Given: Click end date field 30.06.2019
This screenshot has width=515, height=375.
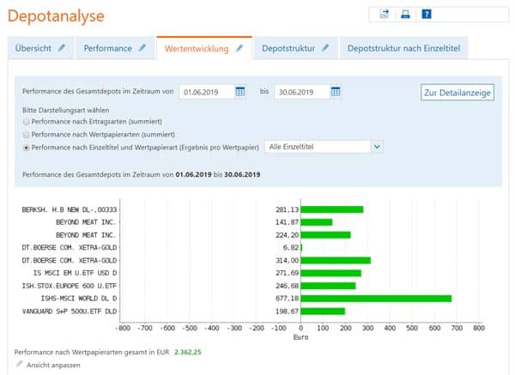Looking at the screenshot, I should [x=302, y=92].
